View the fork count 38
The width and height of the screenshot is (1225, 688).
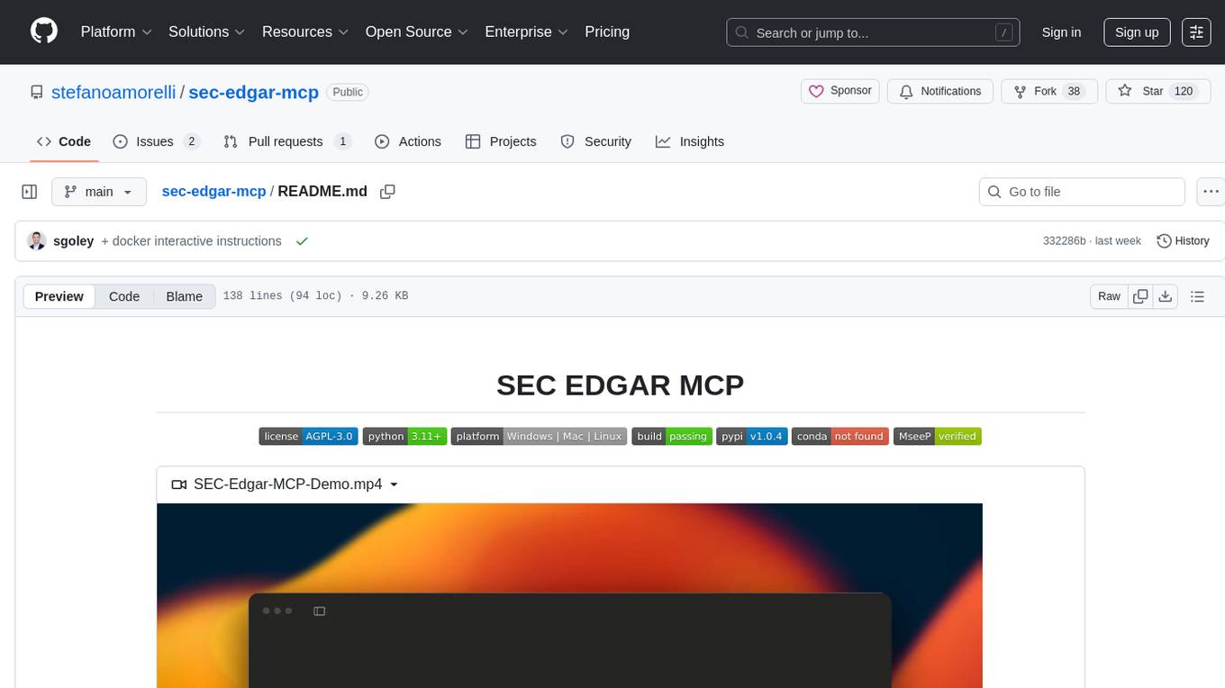(1073, 91)
